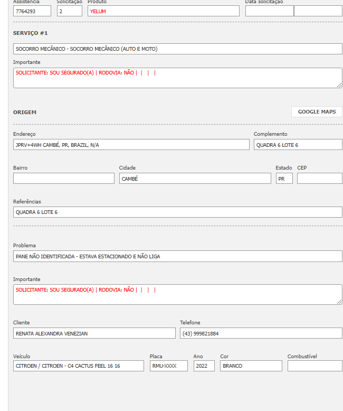Click the Endereço label
The width and height of the screenshot is (343, 411).
24,134
